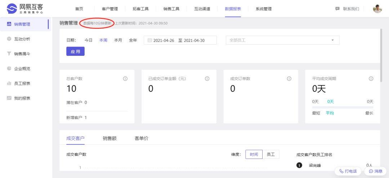Click the 互动分析 cube sidebar icon

9,39
